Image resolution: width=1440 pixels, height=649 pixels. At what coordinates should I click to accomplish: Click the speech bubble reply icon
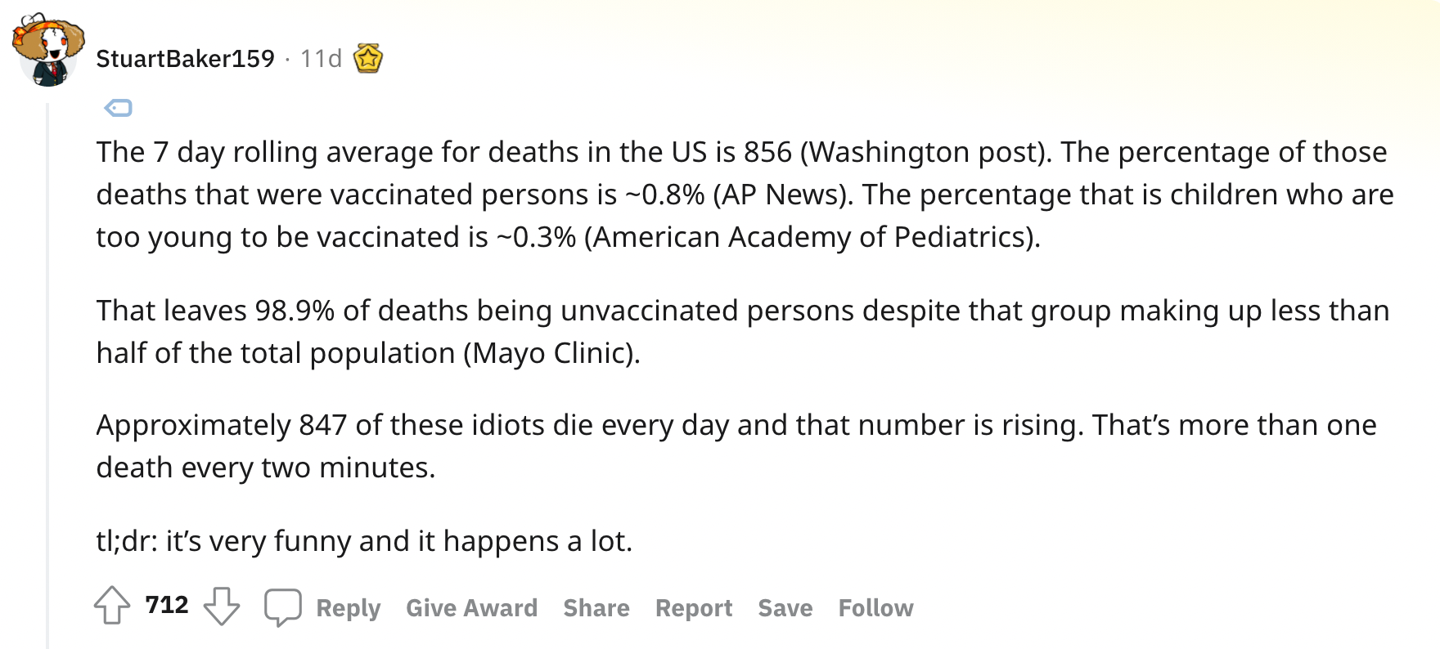pos(283,607)
